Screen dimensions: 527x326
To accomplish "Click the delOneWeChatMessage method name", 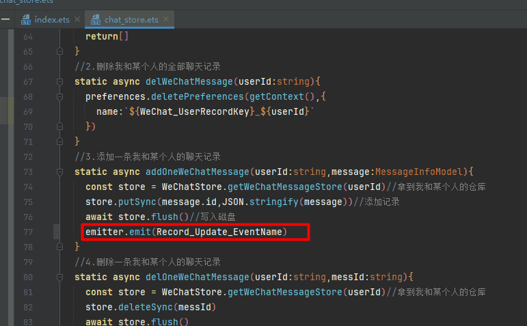I will (x=198, y=277).
